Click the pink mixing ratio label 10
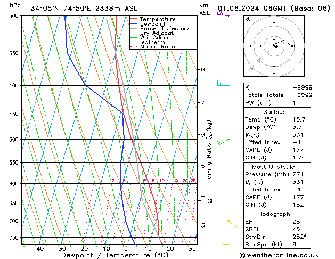The width and height of the screenshot is (335, 259). [162, 181]
